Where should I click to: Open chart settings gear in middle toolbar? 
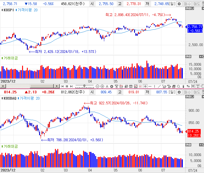(112, 86)
